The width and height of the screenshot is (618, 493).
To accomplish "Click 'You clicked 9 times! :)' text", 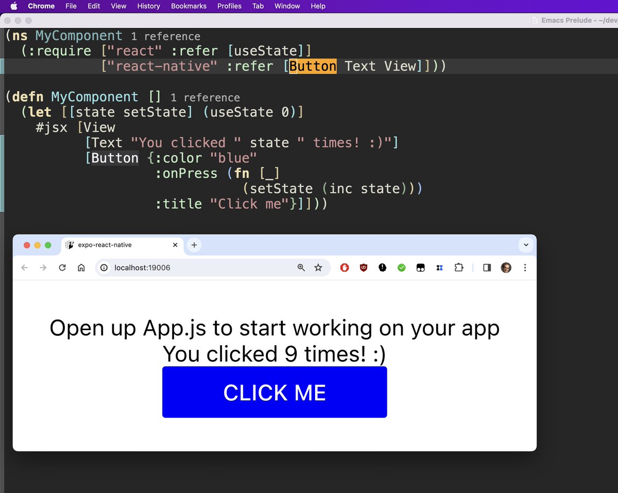I will click(x=274, y=354).
